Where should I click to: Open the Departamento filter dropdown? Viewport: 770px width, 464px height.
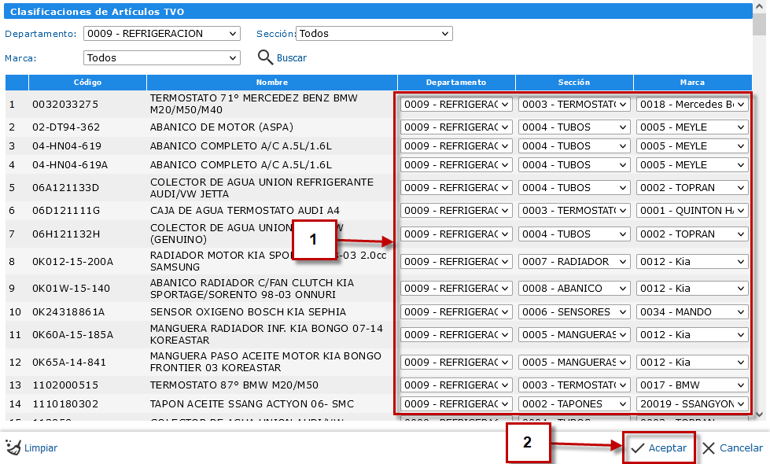161,34
